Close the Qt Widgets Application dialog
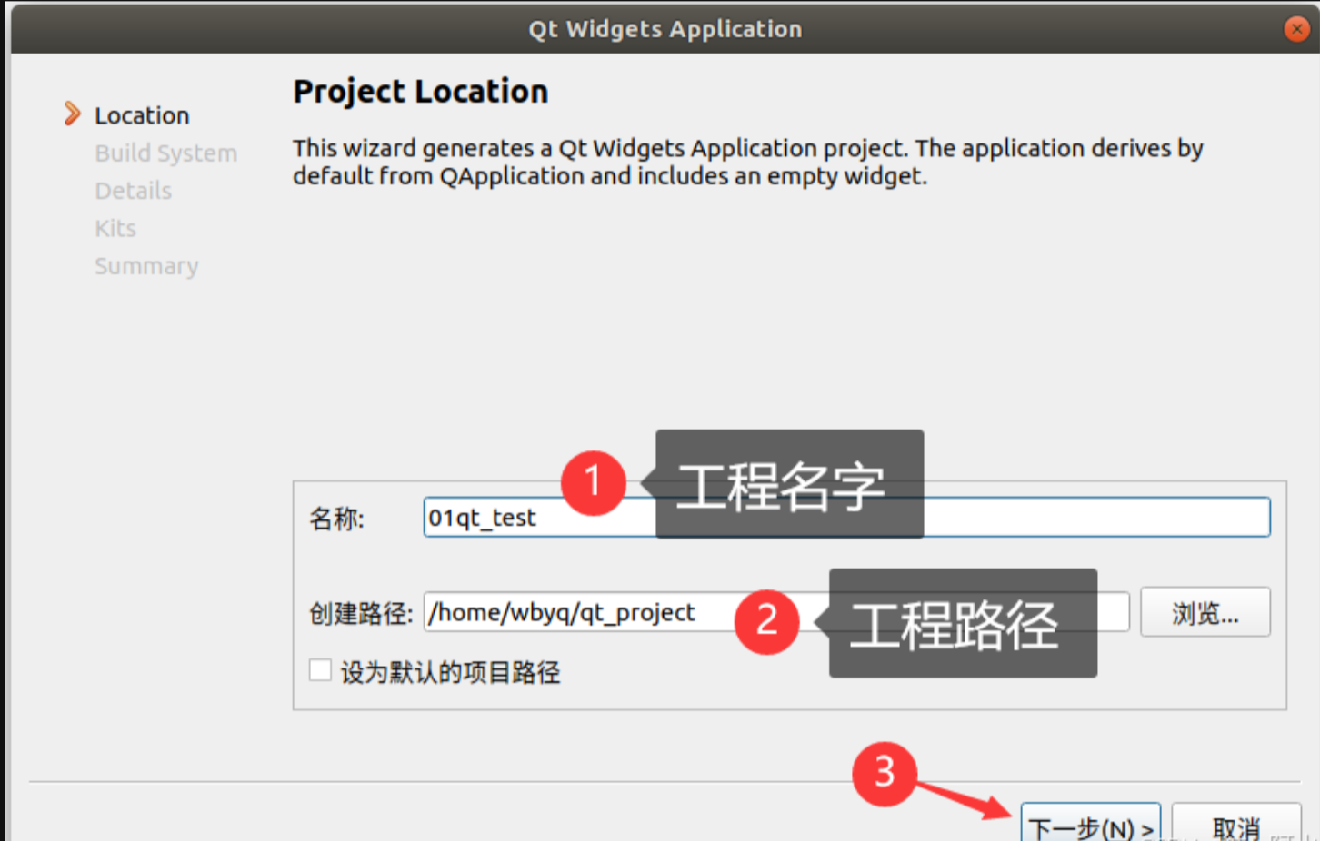The image size is (1320, 841). (1296, 29)
